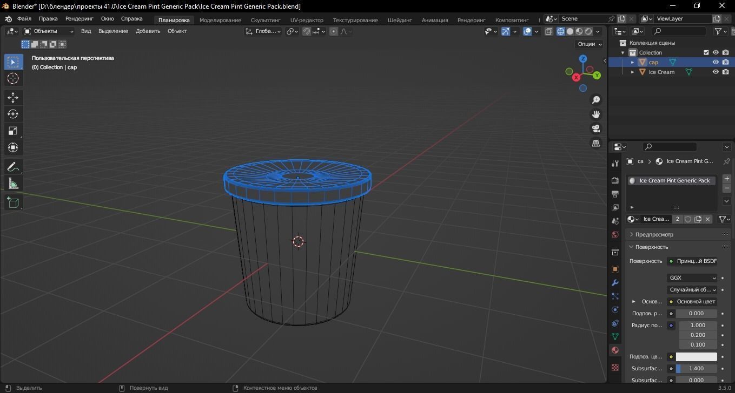Toggle Collection viewport visibility eye
Viewport: 735px width, 393px height.
(x=716, y=52)
